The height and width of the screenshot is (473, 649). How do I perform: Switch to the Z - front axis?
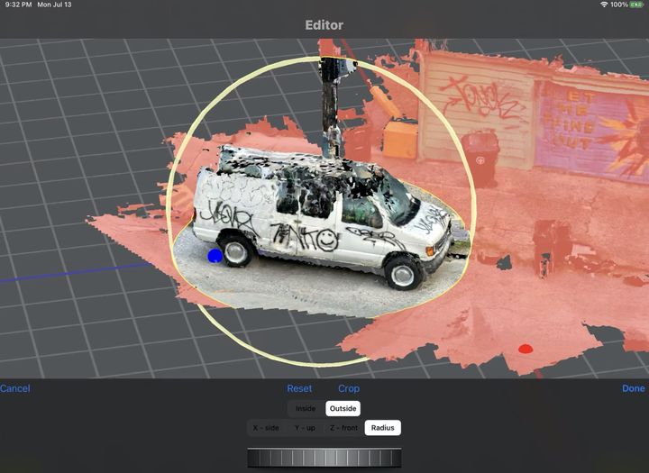coord(343,428)
